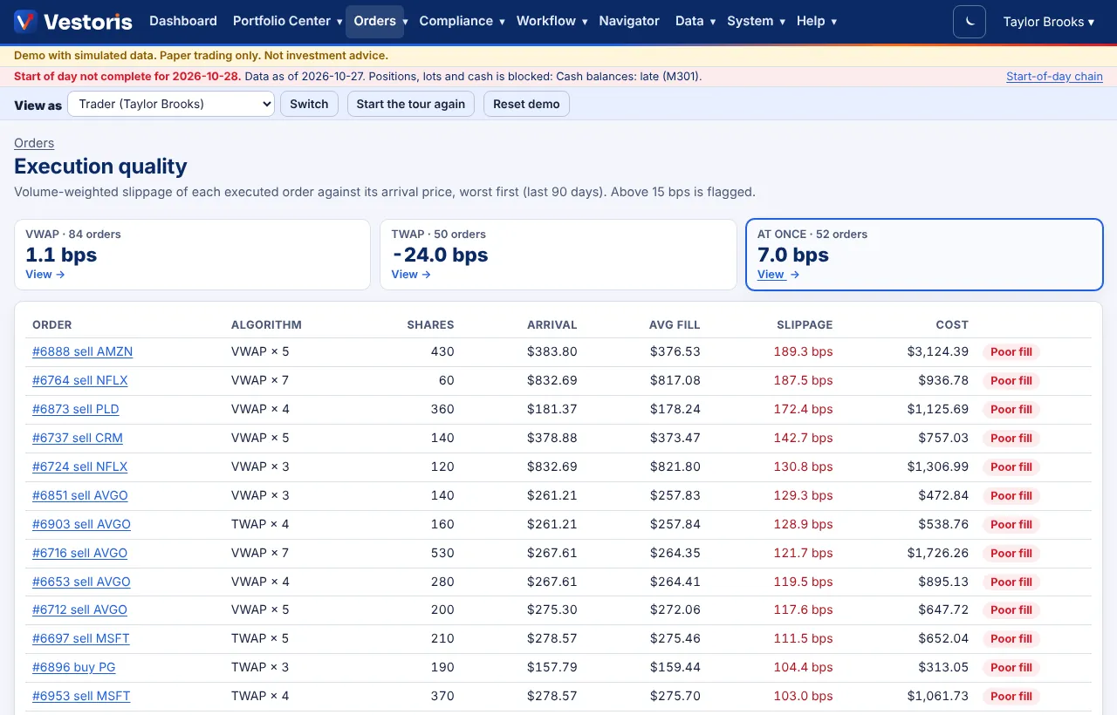Open order #6873 sell PLD
Screen dimensions: 1117x715
(x=76, y=409)
